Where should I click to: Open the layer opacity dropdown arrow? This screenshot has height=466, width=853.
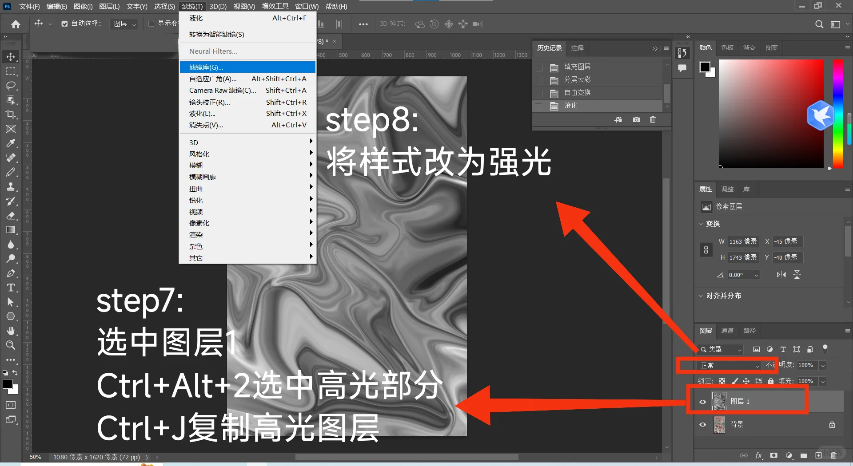coord(823,366)
